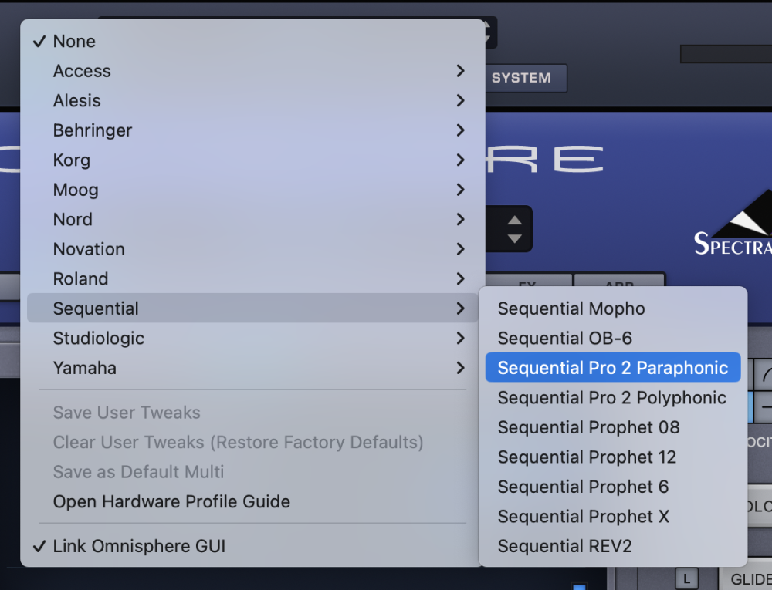Toggle Link Omnisphere GUI option
The height and width of the screenshot is (590, 772).
pos(139,547)
